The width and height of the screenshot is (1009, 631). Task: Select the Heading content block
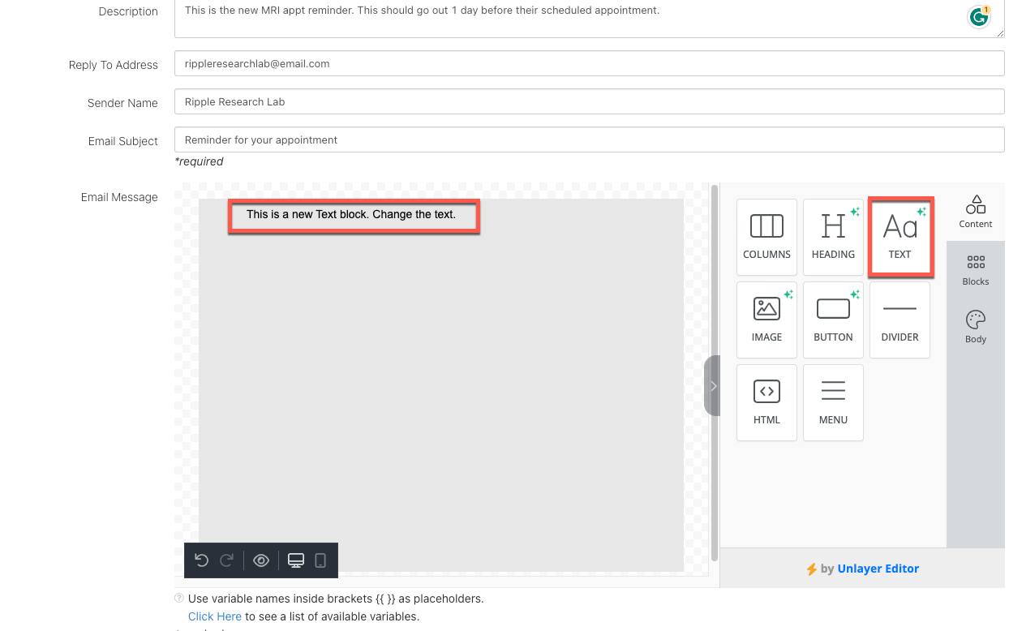coord(833,237)
